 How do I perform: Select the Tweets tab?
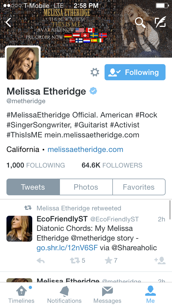(33, 187)
